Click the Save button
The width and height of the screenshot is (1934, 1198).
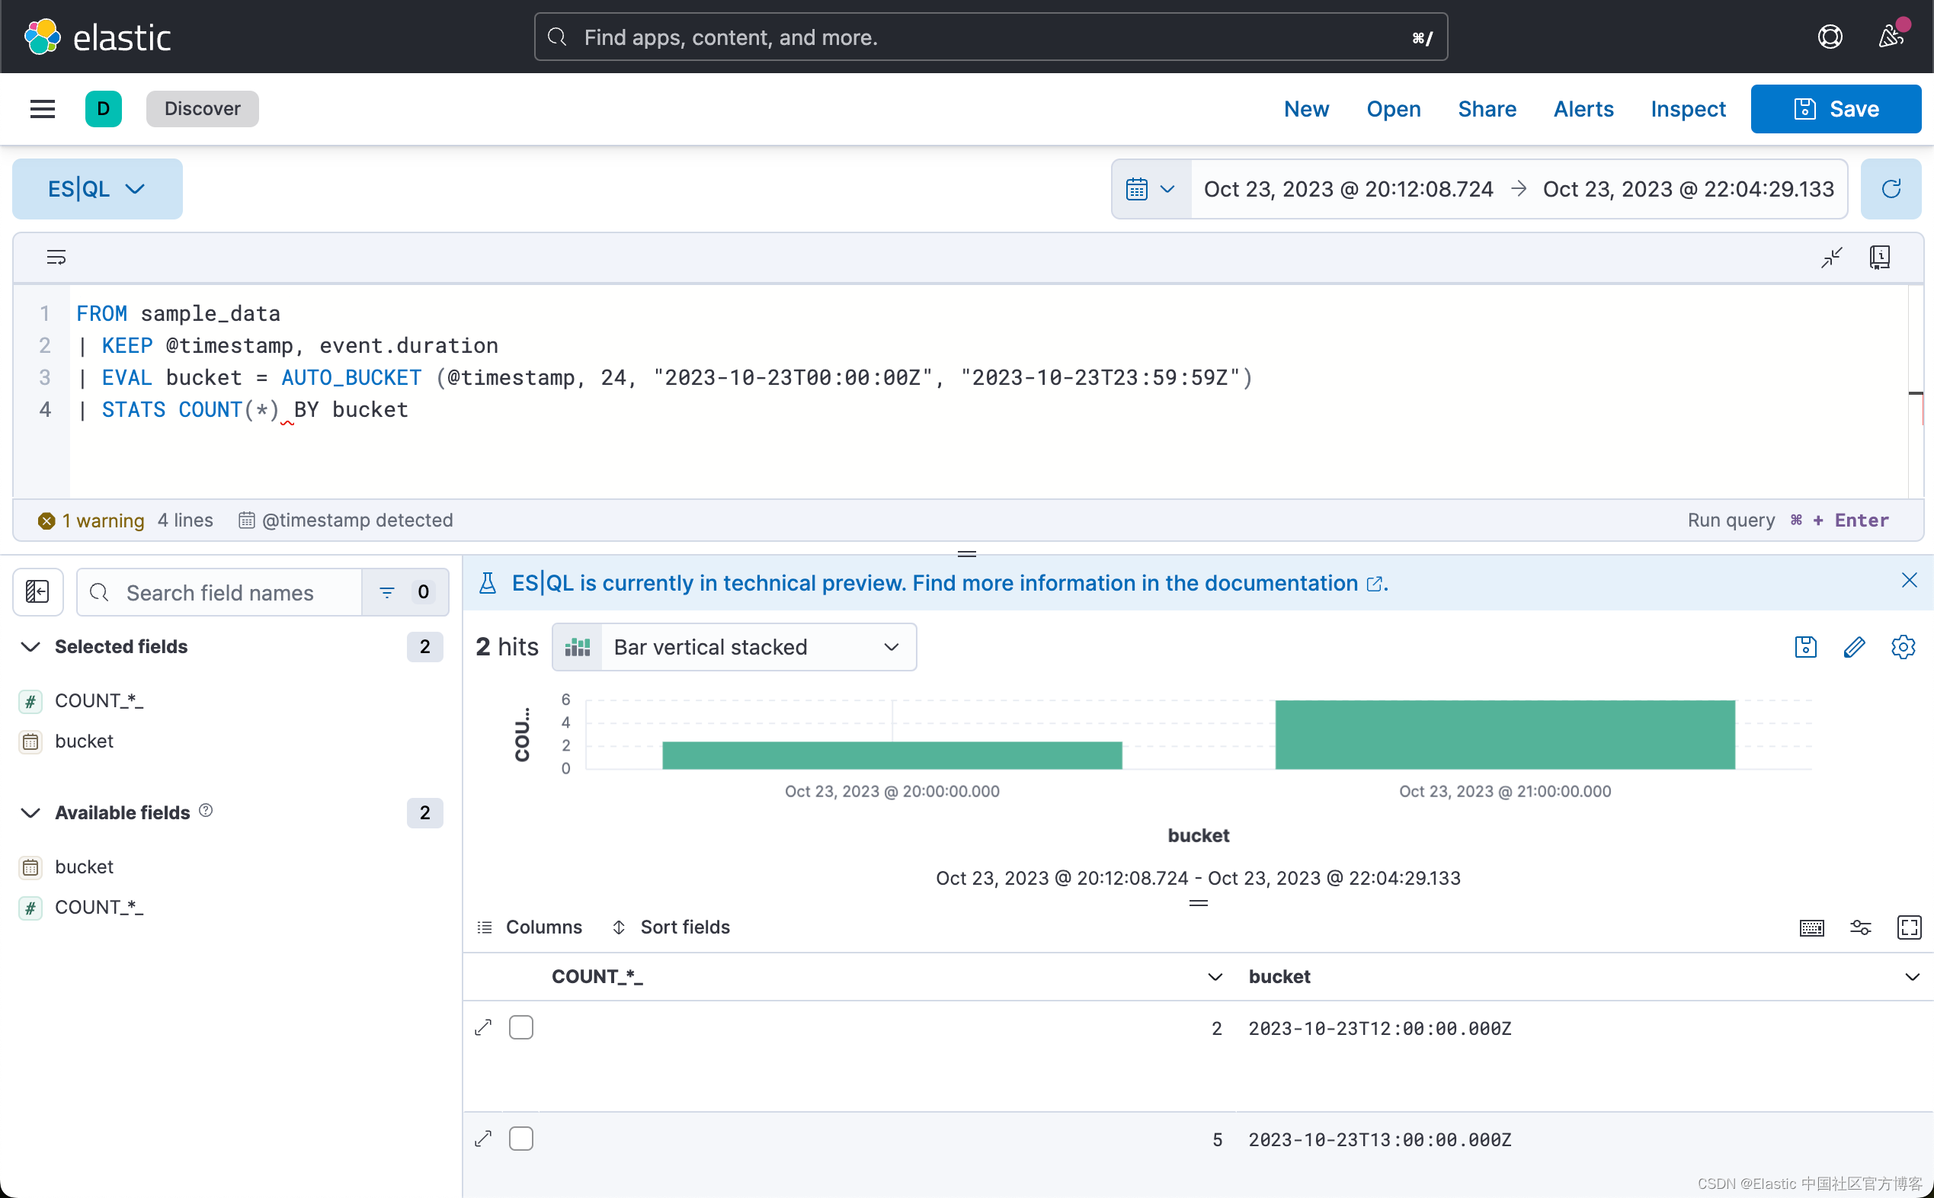click(1835, 108)
